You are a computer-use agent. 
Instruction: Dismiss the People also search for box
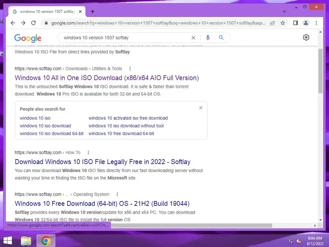(201, 108)
